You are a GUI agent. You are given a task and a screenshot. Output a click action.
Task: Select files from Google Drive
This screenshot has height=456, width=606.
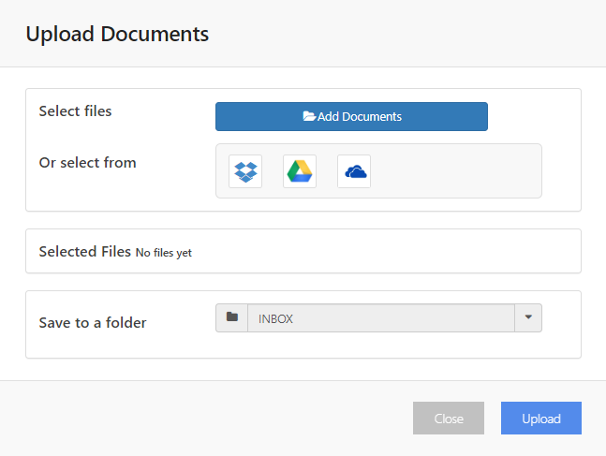coord(300,171)
